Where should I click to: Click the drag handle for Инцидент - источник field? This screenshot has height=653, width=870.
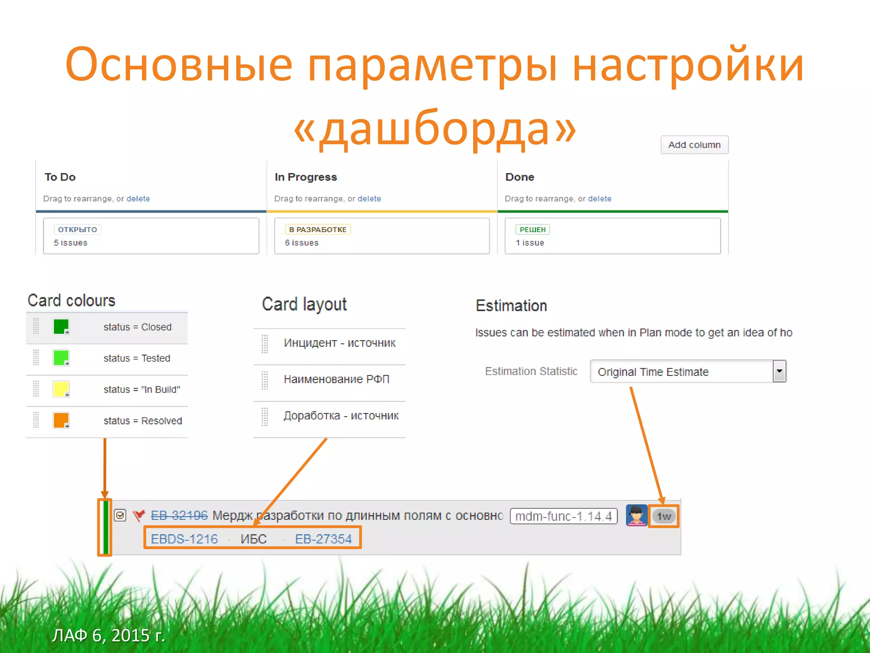click(265, 344)
